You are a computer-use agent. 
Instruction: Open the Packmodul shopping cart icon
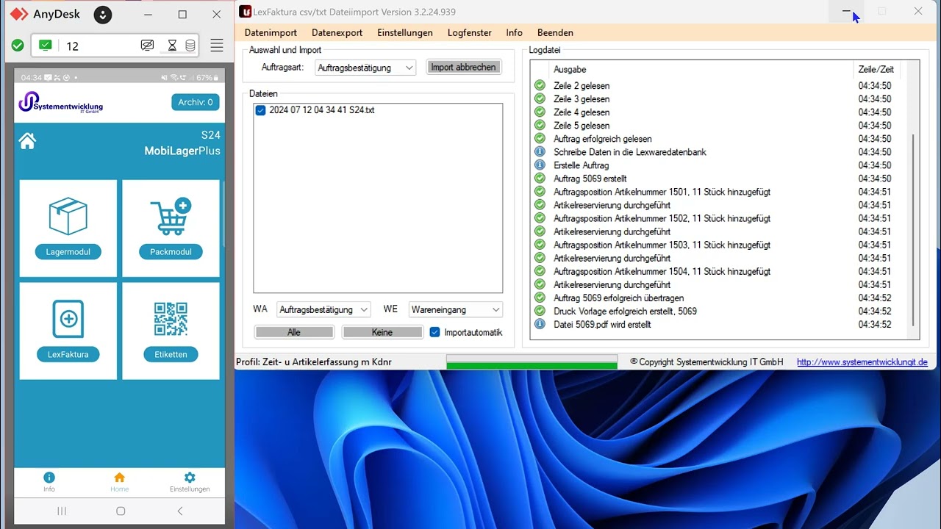click(171, 216)
